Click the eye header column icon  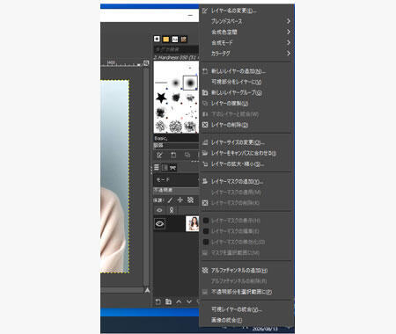pyautogui.click(x=159, y=210)
